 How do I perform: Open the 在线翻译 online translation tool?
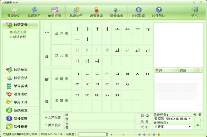138,12
